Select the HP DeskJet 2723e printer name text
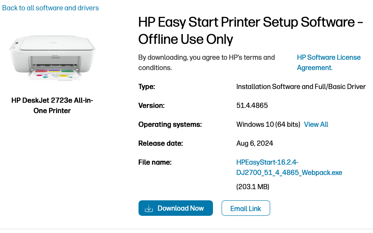The image size is (373, 233). (x=52, y=105)
